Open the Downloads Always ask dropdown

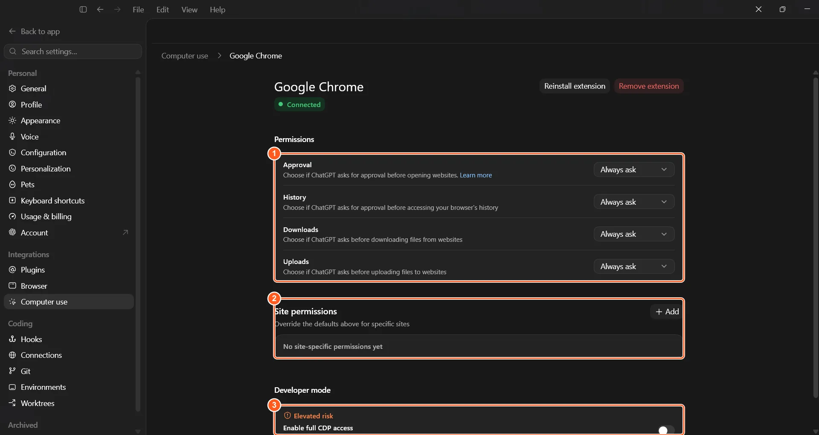634,234
